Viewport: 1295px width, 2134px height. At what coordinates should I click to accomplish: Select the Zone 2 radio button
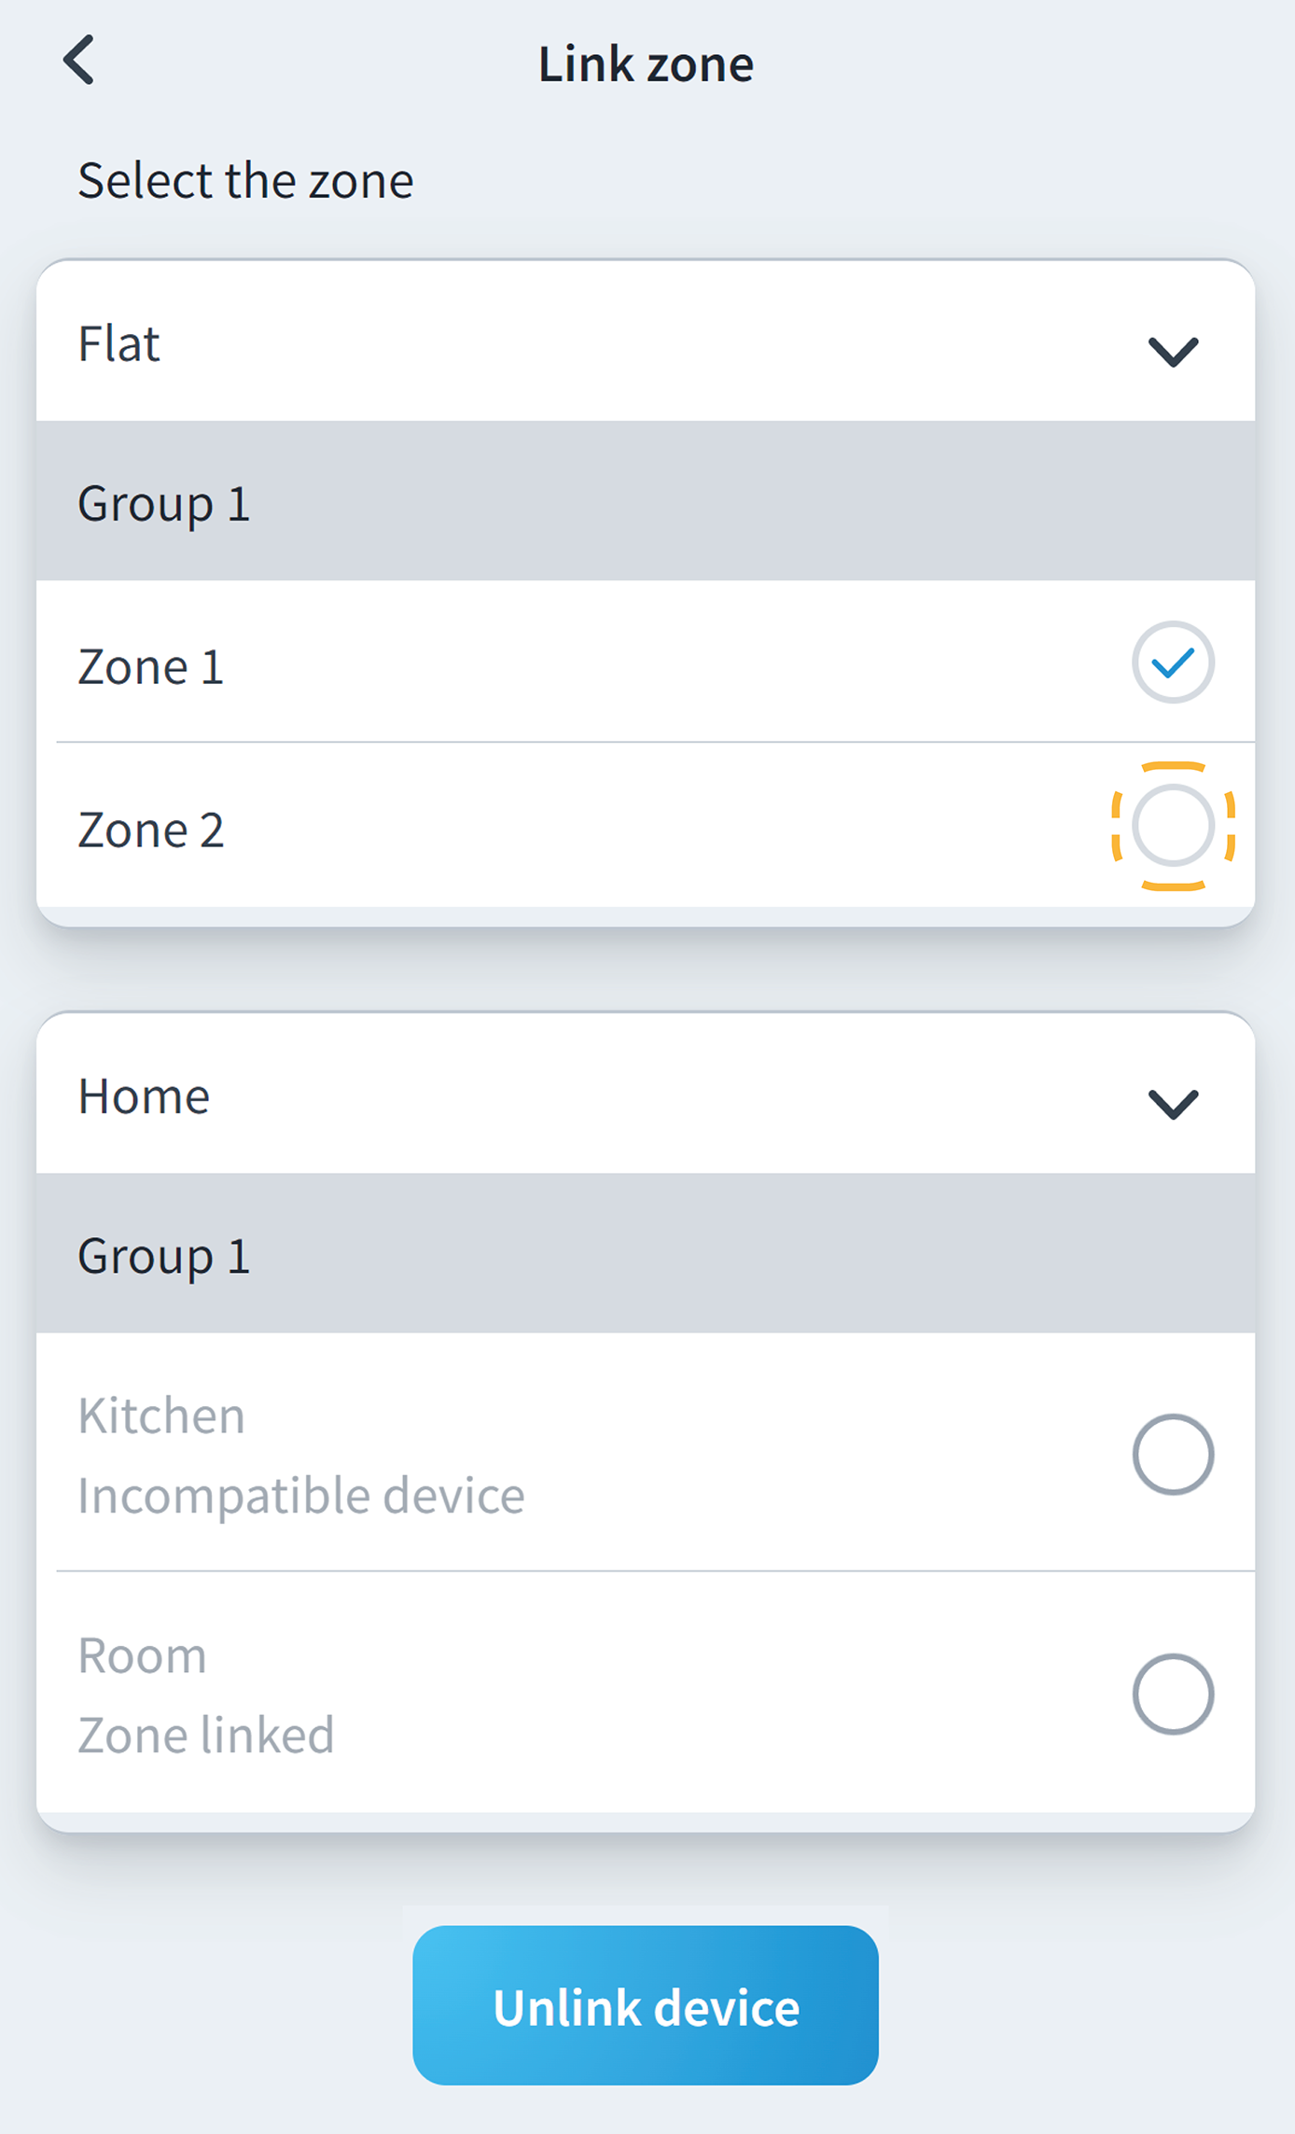[1173, 826]
